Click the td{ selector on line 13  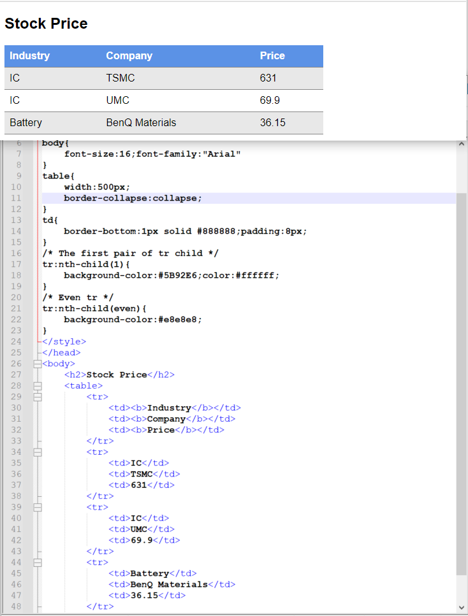[50, 220]
